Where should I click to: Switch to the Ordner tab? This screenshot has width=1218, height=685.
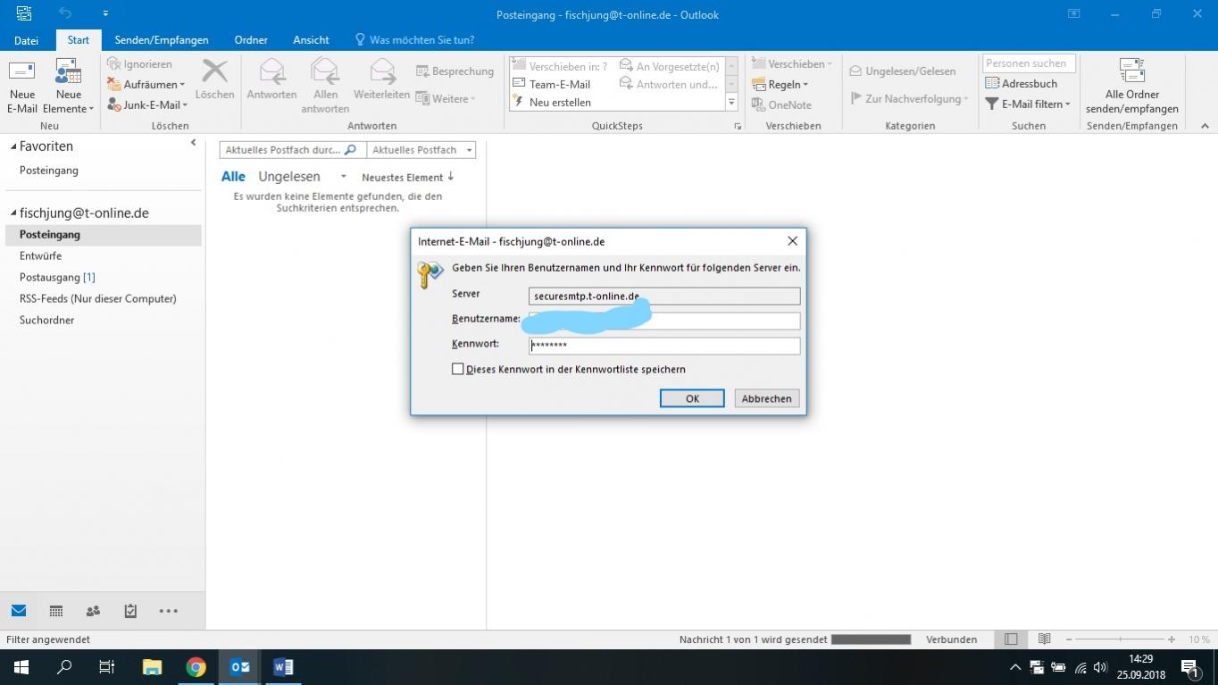tap(251, 40)
